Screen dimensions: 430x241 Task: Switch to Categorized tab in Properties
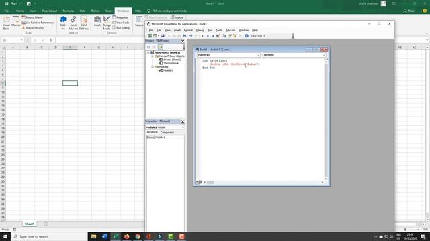pos(167,133)
